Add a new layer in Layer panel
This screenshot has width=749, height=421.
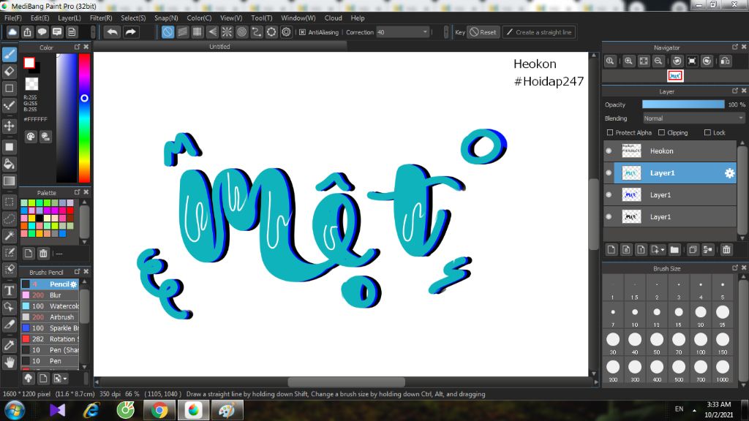point(611,250)
